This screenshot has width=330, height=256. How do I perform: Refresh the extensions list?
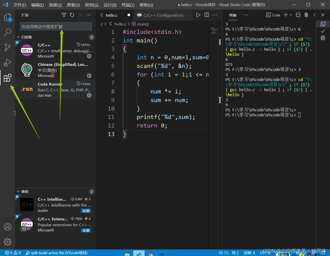(72, 15)
